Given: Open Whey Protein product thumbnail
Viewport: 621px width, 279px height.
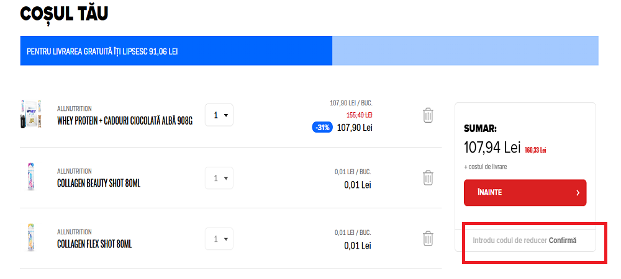Looking at the screenshot, I should (x=30, y=115).
